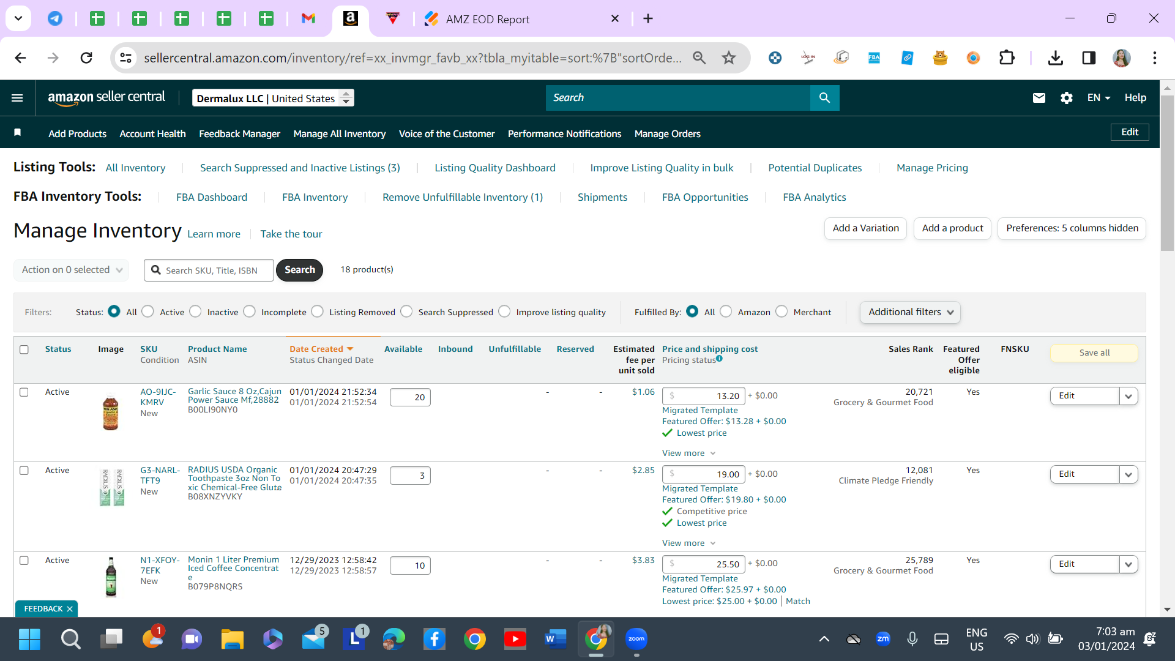The height and width of the screenshot is (661, 1175).
Task: Click the bookmark flag icon in navbar
Action: (x=18, y=133)
